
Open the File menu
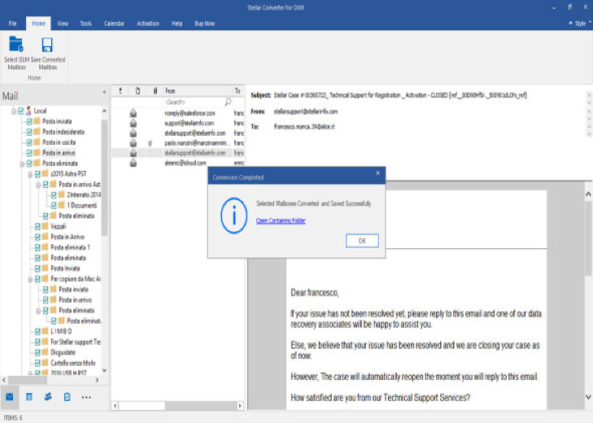tap(12, 24)
